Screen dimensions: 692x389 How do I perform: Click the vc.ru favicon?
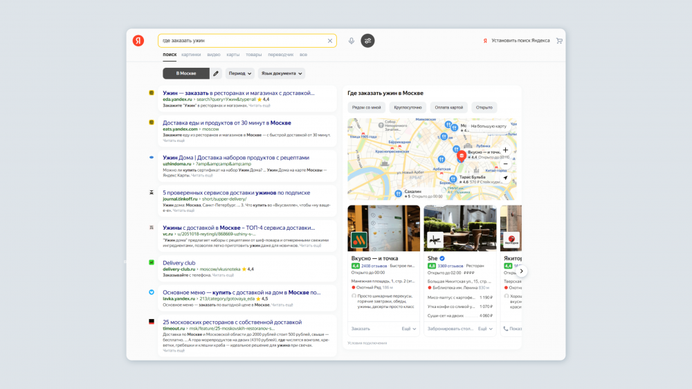coord(152,228)
